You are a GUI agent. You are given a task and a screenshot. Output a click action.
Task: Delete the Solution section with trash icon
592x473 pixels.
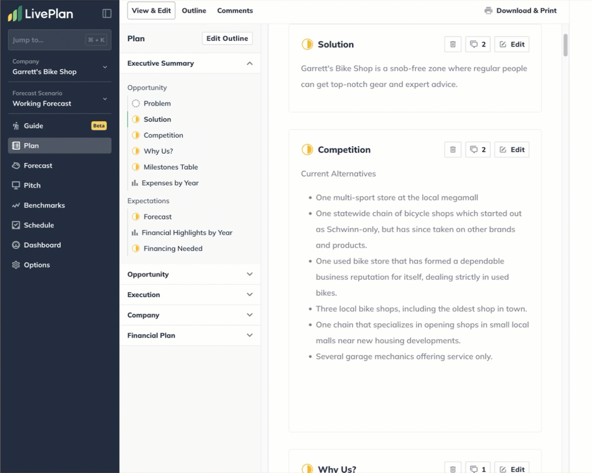(x=453, y=44)
